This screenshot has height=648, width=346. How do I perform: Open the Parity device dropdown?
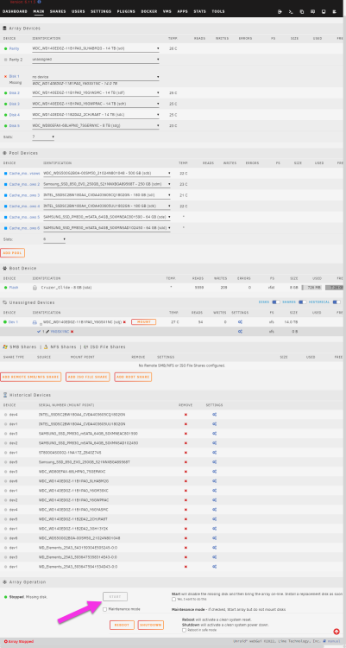click(x=96, y=48)
